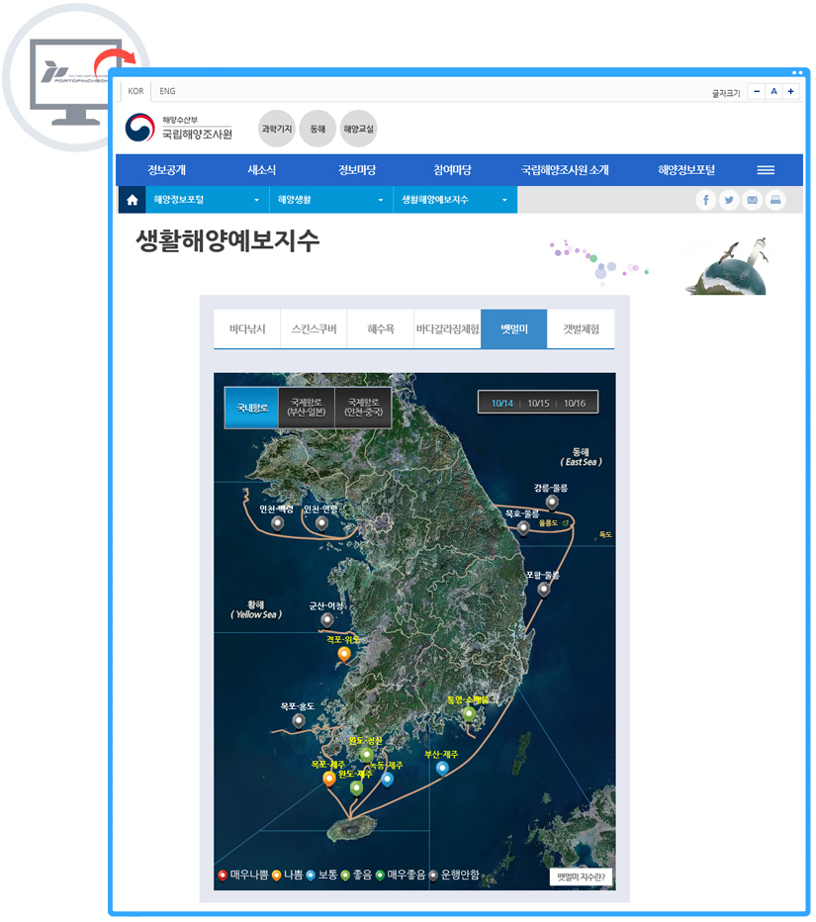The width and height of the screenshot is (816, 922).
Task: Print the page with printer icon
Action: (776, 200)
